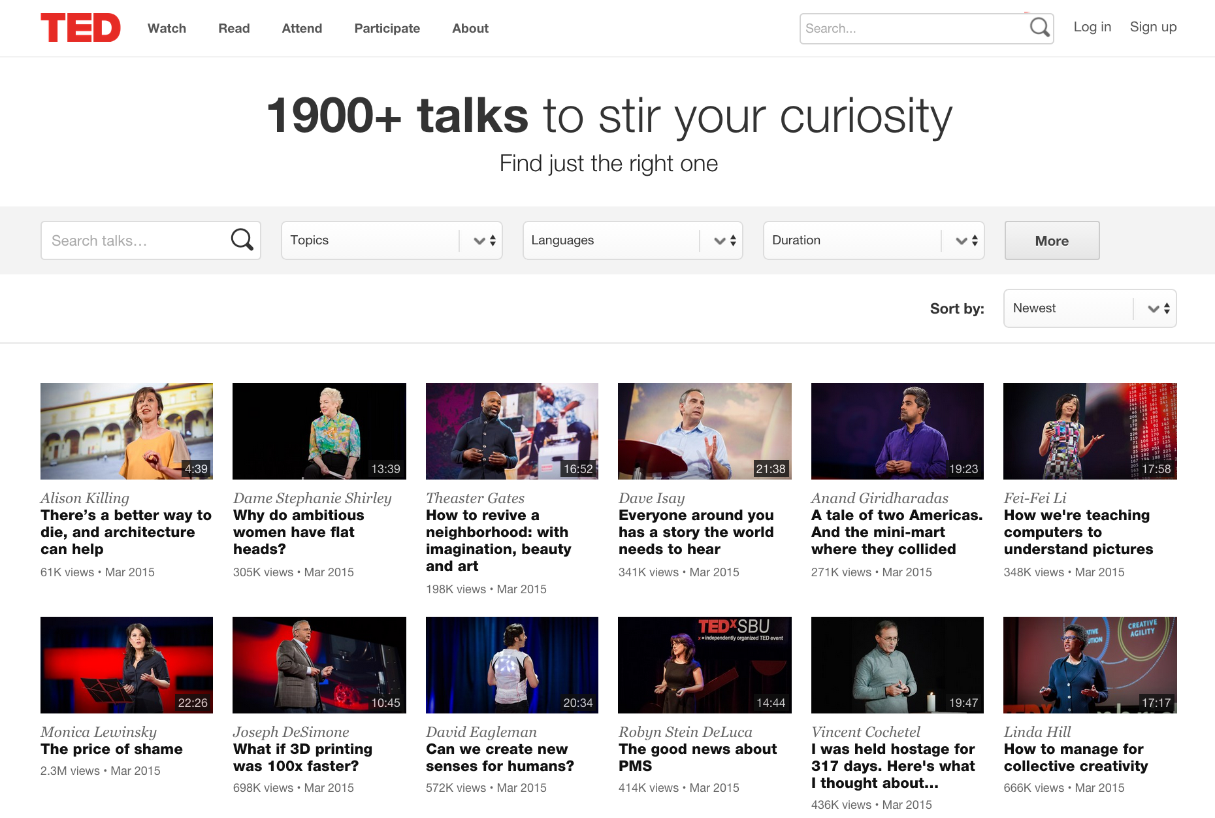1215x818 pixels.
Task: Open Dame Stephanie Shirley talk thumbnail
Action: pyautogui.click(x=319, y=431)
